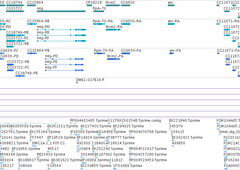Image resolution: width=240 pixels, height=170 pixels.
Task: Click EST EK294025.5prime
Action: tap(128, 126)
